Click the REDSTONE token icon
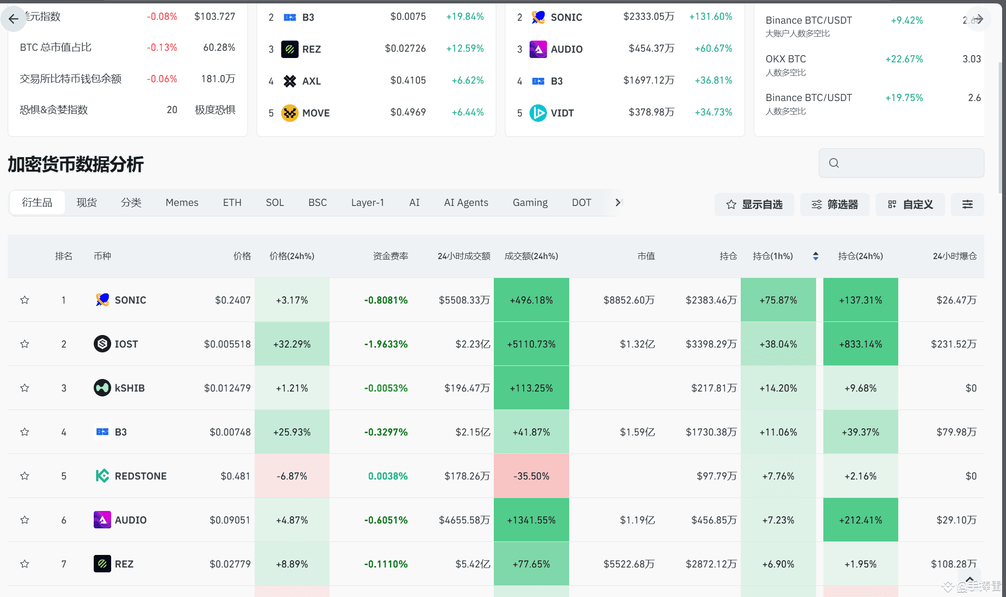This screenshot has width=1006, height=597. click(101, 476)
